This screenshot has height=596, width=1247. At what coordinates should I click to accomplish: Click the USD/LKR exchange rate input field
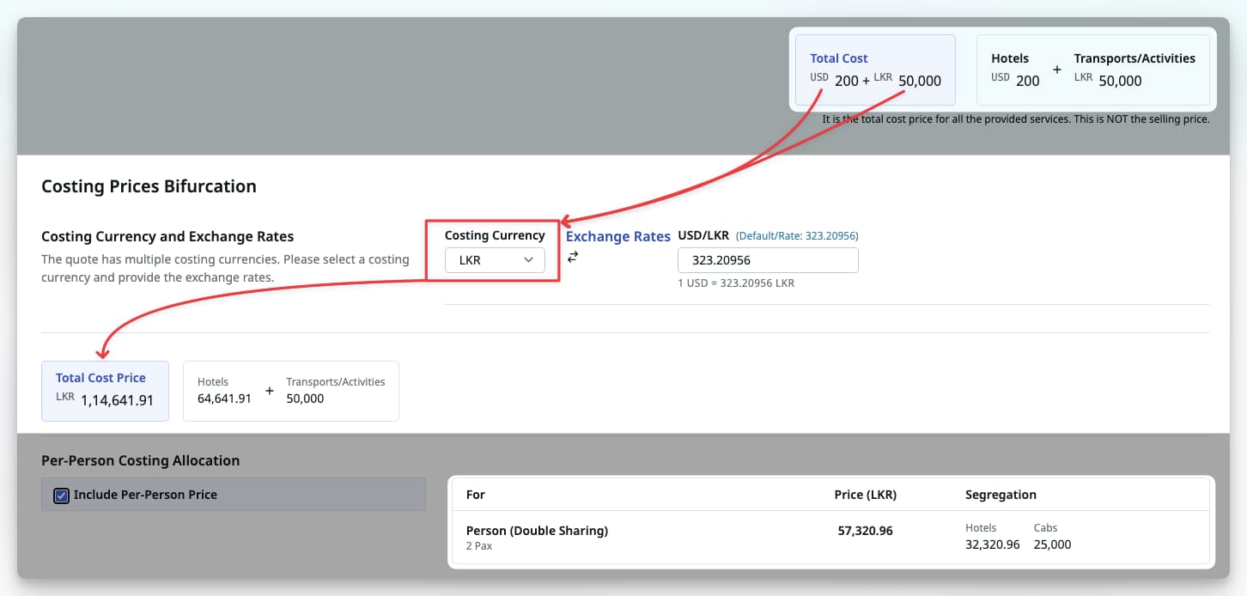coord(768,259)
